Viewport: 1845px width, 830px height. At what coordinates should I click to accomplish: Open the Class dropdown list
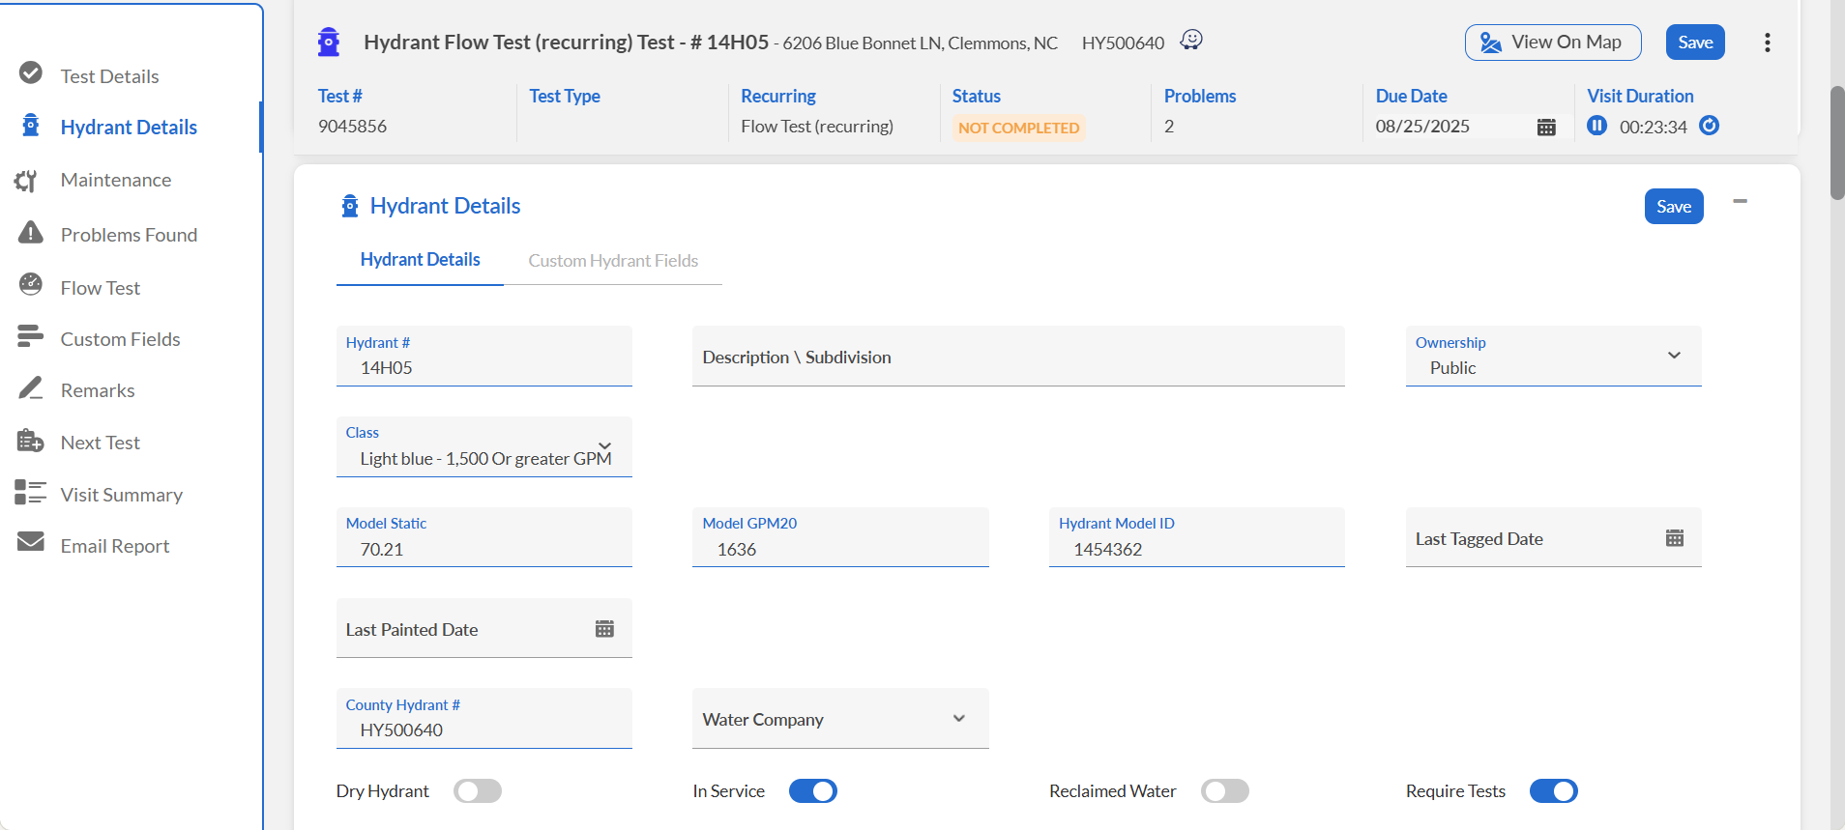[604, 446]
